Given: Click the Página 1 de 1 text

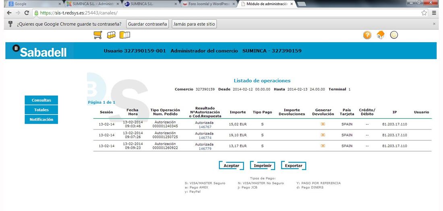Looking at the screenshot, I should tap(101, 102).
